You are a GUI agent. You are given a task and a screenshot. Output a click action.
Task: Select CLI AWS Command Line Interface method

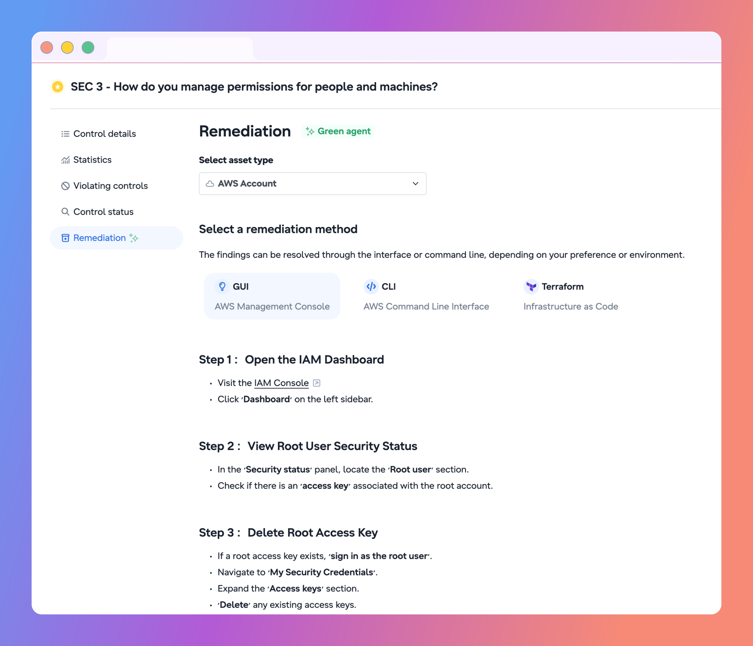click(x=426, y=296)
